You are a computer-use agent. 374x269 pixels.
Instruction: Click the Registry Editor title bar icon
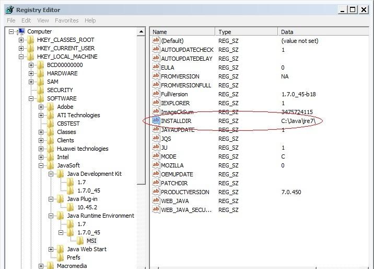pos(9,10)
